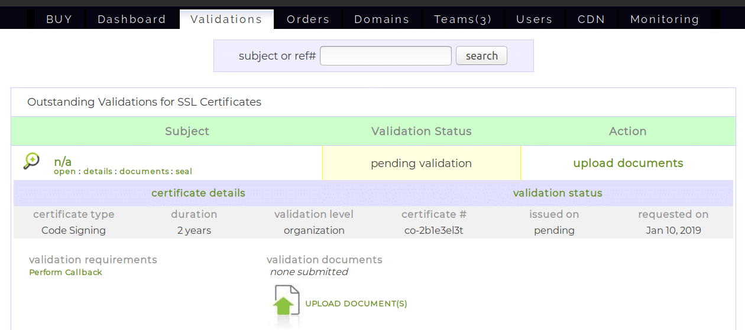This screenshot has height=330, width=745.
Task: Select the Validations tab
Action: (x=226, y=19)
